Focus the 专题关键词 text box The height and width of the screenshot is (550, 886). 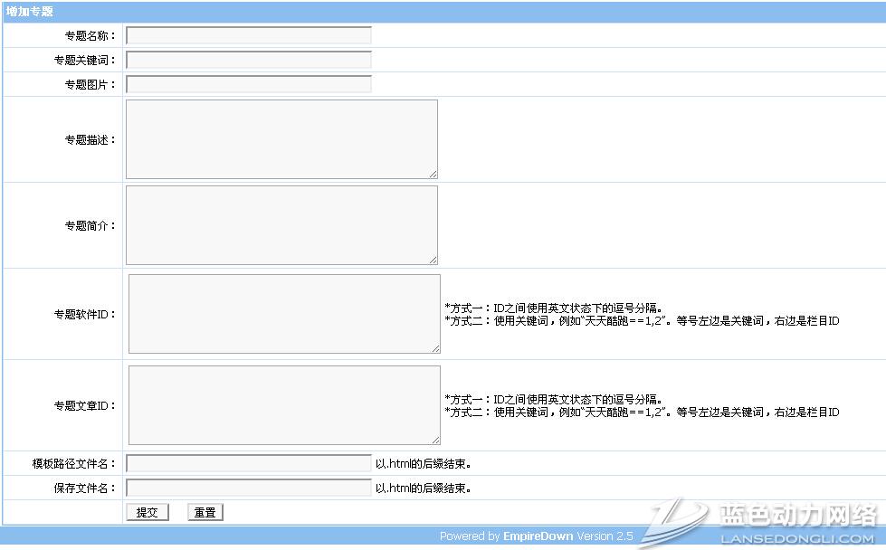pyautogui.click(x=248, y=61)
